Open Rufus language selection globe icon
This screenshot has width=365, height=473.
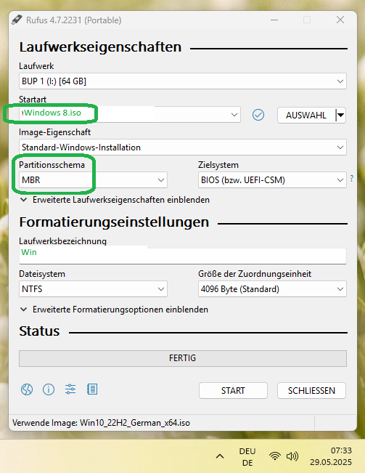tap(27, 389)
